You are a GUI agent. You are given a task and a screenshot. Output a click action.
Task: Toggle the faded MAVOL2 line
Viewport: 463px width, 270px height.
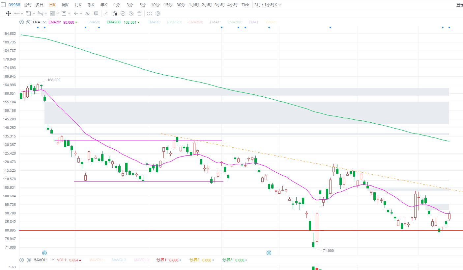coord(119,260)
